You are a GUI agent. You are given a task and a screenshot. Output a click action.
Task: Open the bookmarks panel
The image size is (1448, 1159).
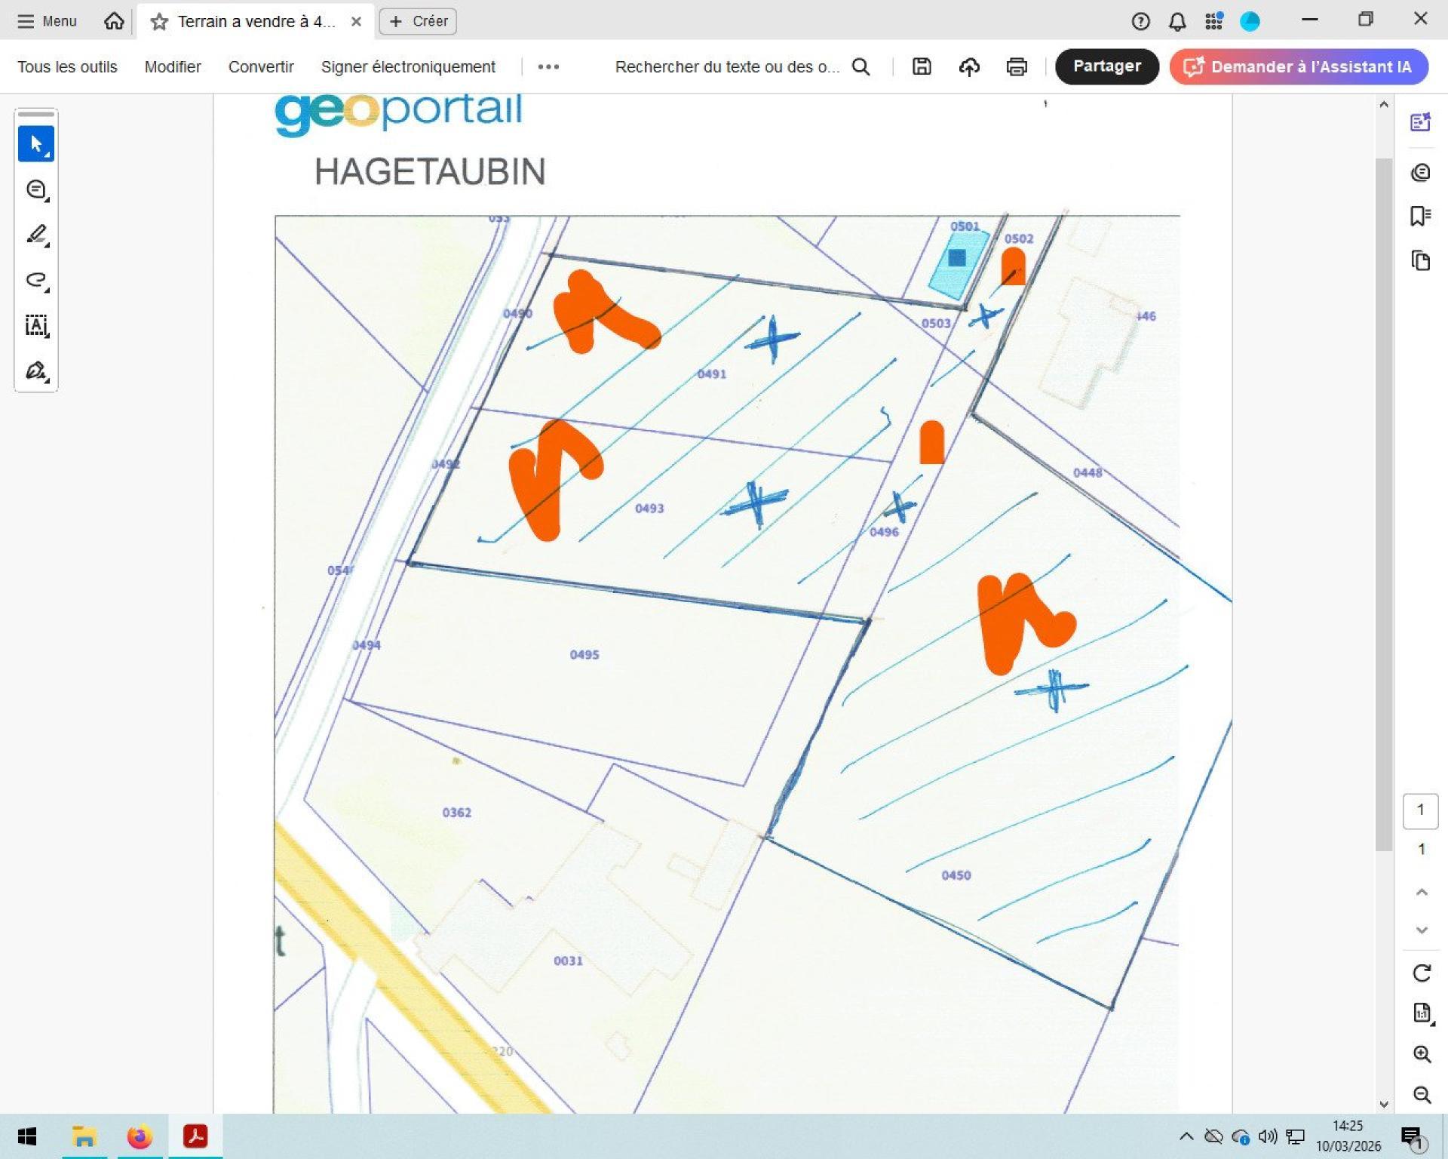[x=1420, y=217]
